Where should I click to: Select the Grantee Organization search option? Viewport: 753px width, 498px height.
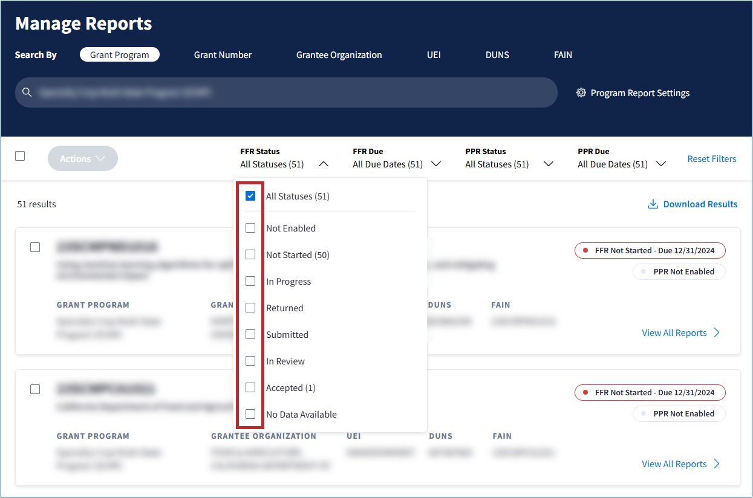339,55
